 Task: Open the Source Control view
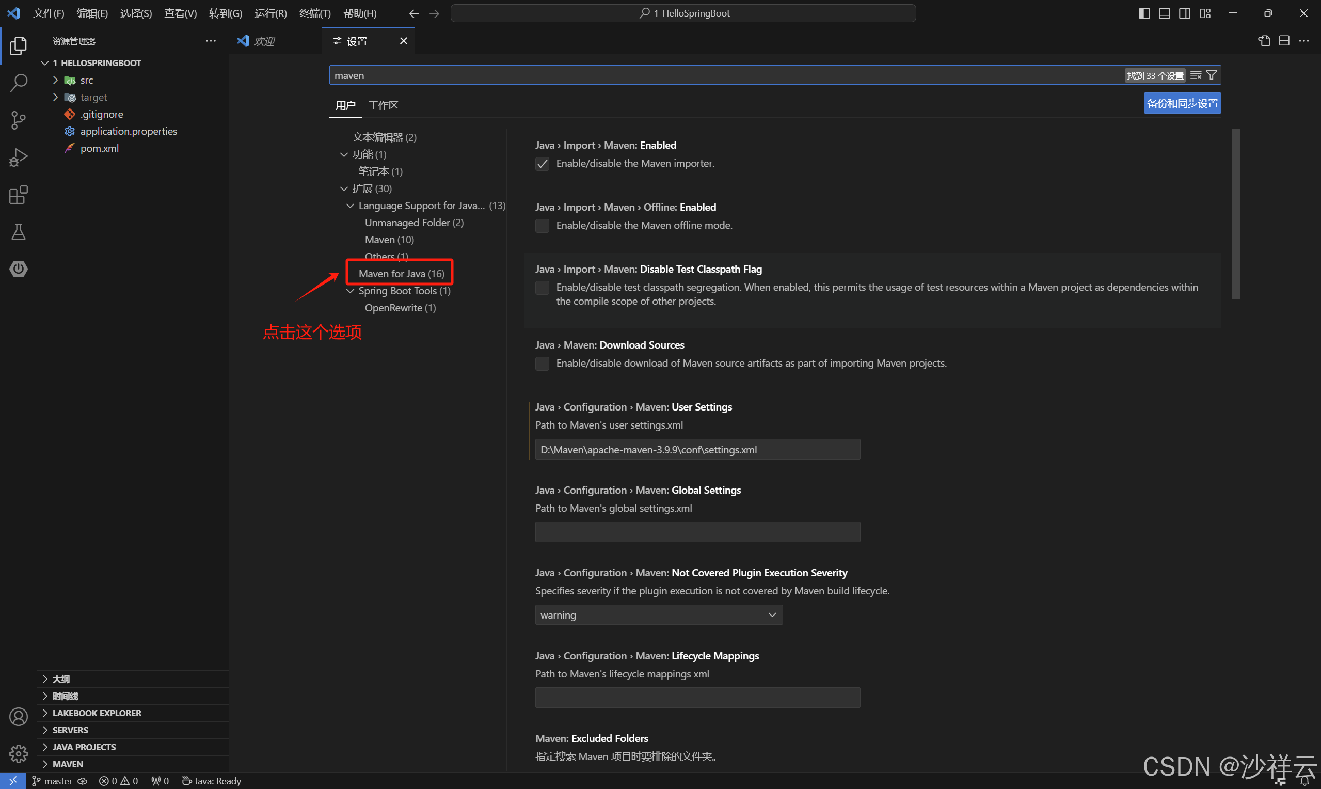tap(18, 120)
